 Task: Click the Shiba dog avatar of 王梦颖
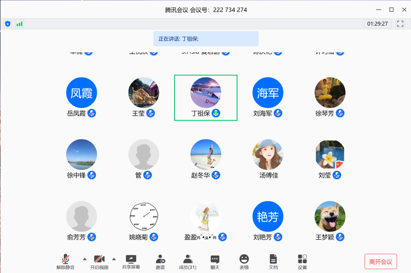coord(330,216)
